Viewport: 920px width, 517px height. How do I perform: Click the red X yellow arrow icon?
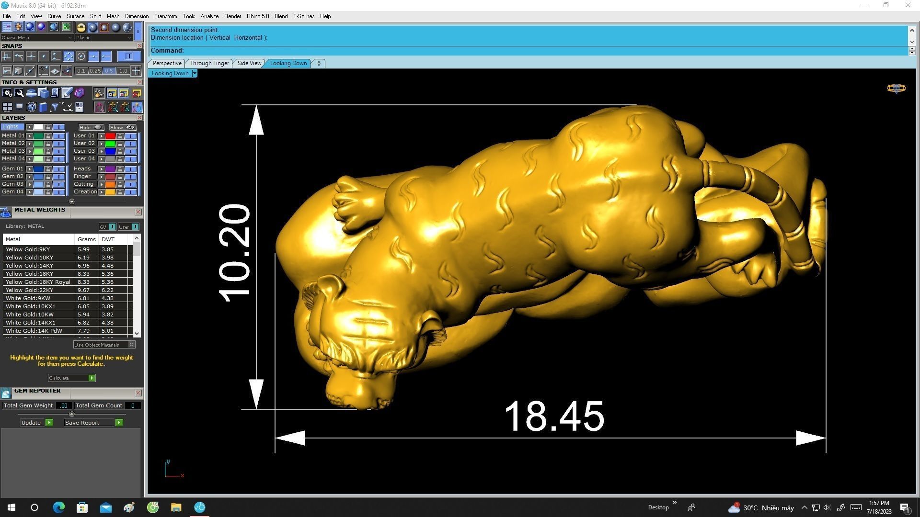137,93
